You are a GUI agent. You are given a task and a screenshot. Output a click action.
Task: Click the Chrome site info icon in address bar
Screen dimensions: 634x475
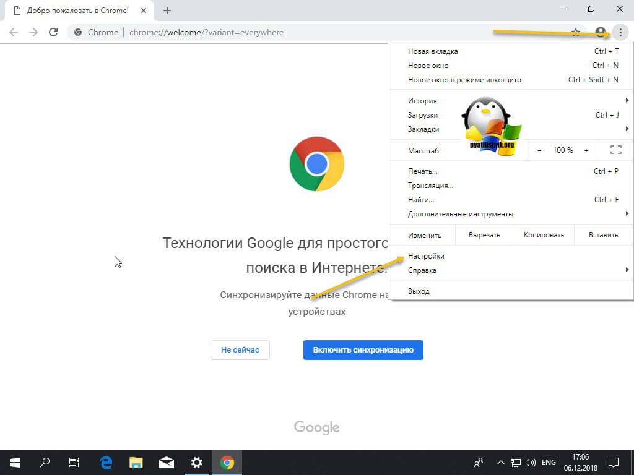(78, 32)
